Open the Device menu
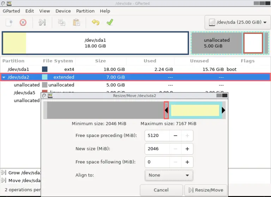The height and width of the screenshot is (197, 271). pos(63,11)
